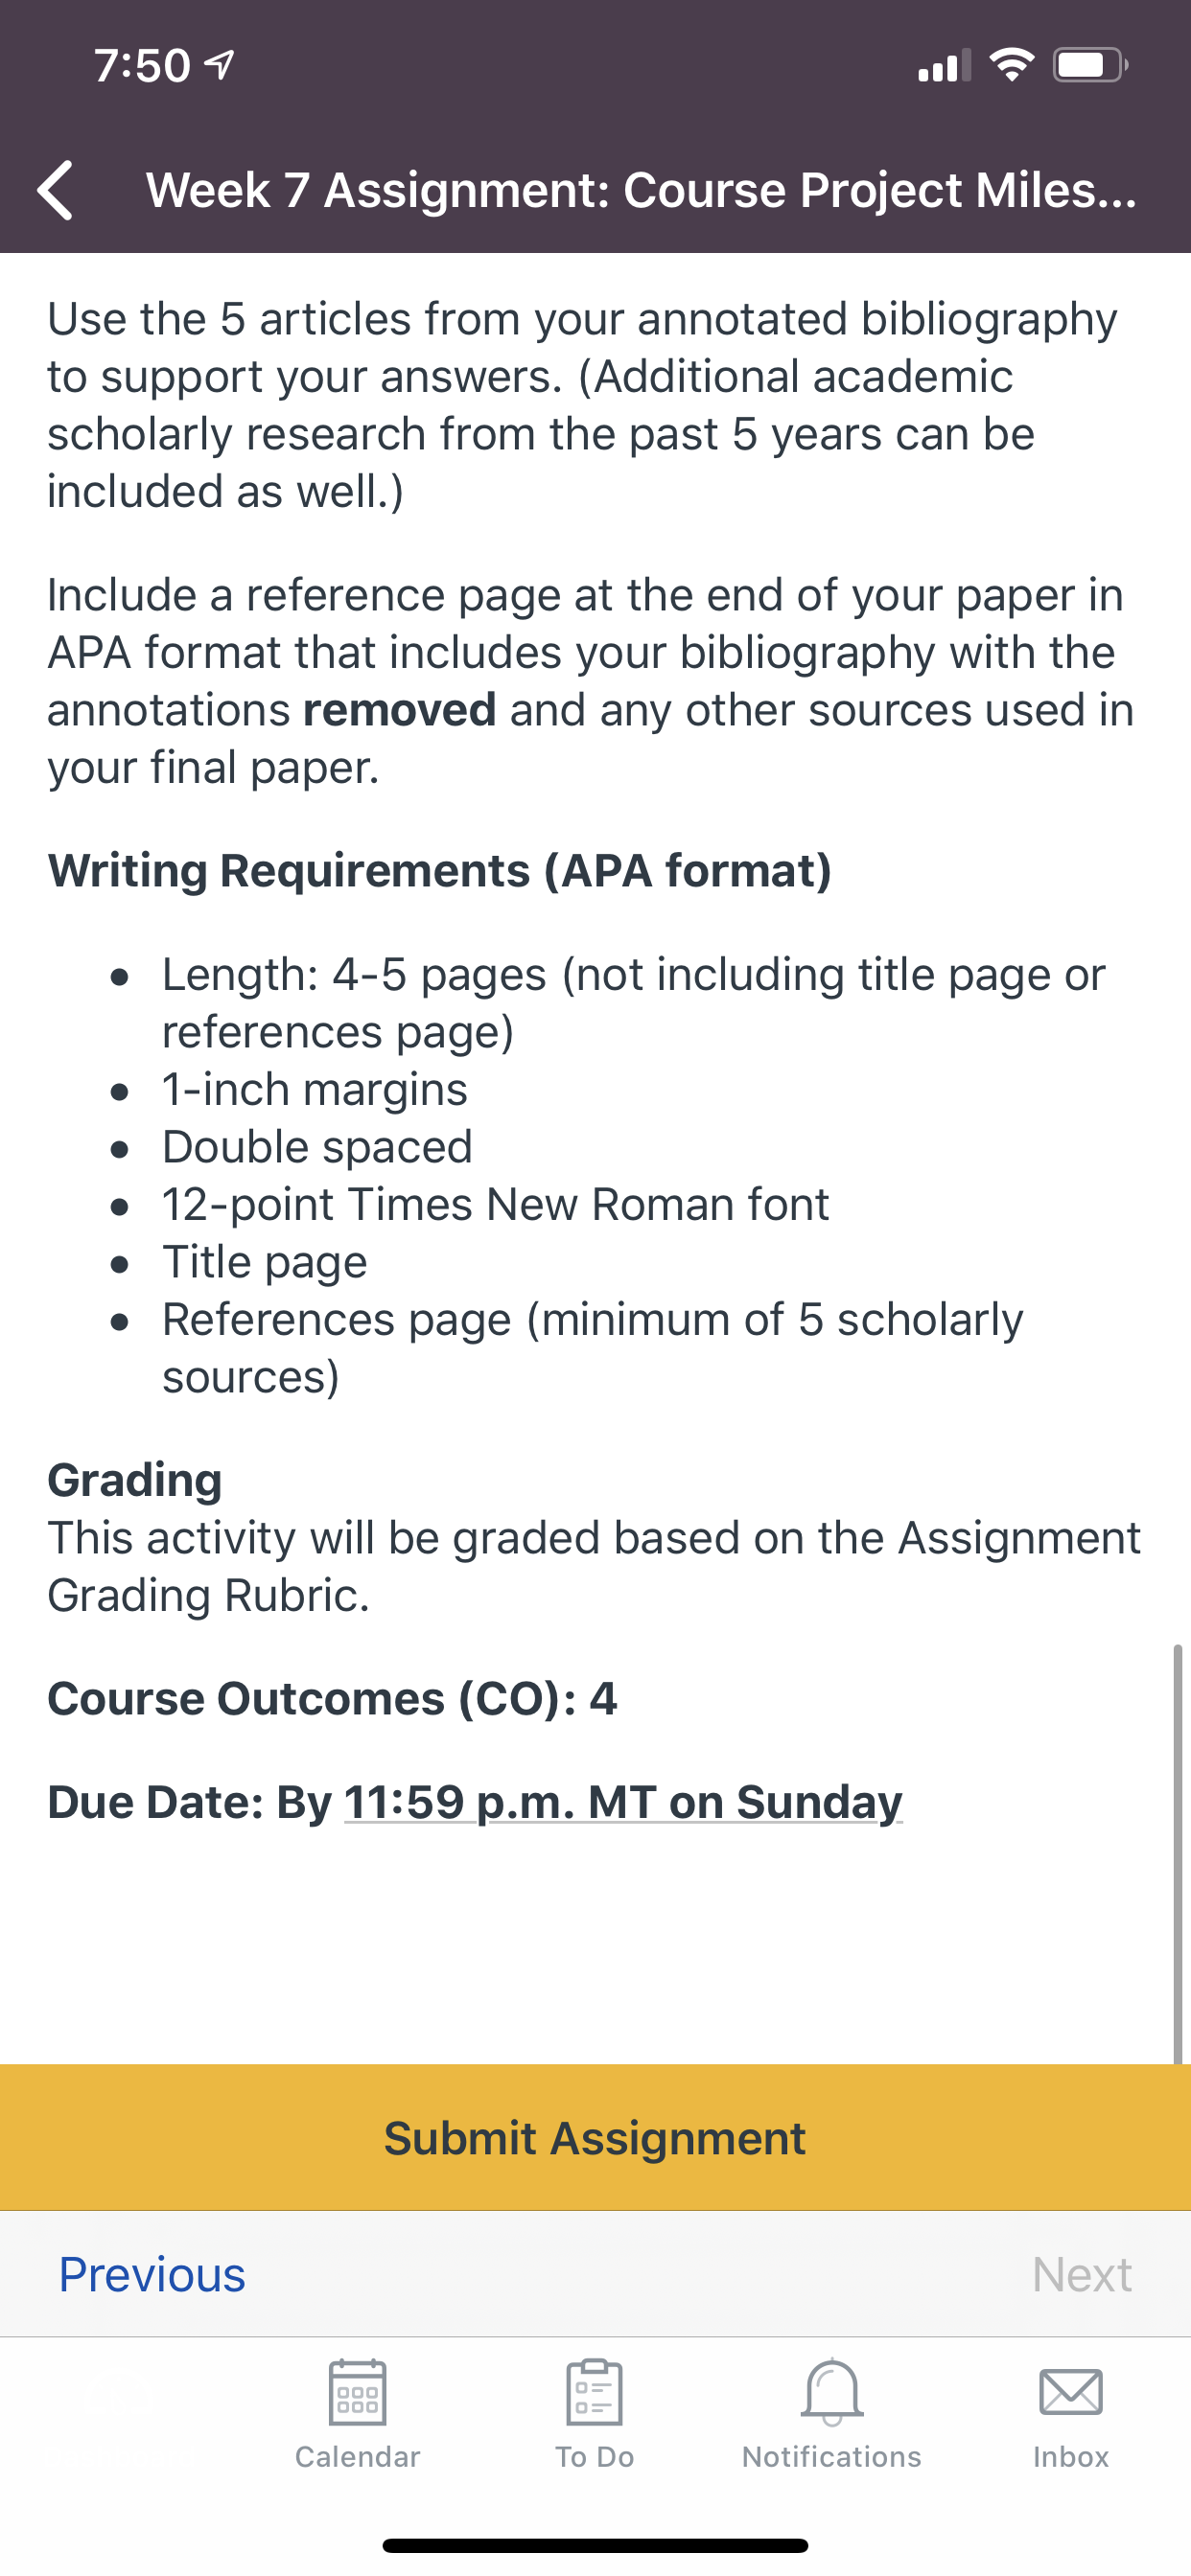Tap the back arrow chevron

point(55,190)
